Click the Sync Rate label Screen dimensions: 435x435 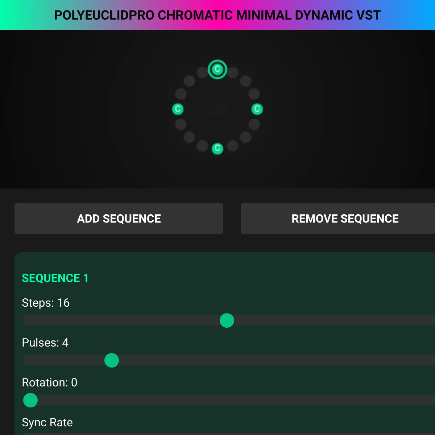[x=47, y=422]
